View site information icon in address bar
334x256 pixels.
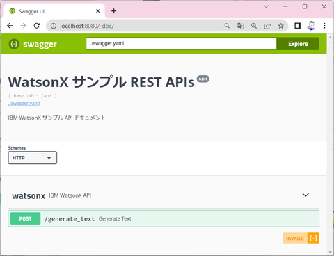pos(54,26)
